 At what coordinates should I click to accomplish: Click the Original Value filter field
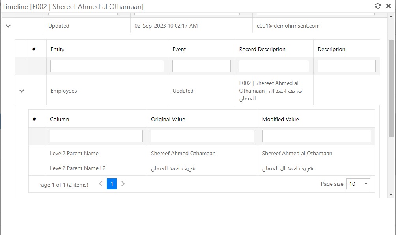pyautogui.click(x=202, y=136)
